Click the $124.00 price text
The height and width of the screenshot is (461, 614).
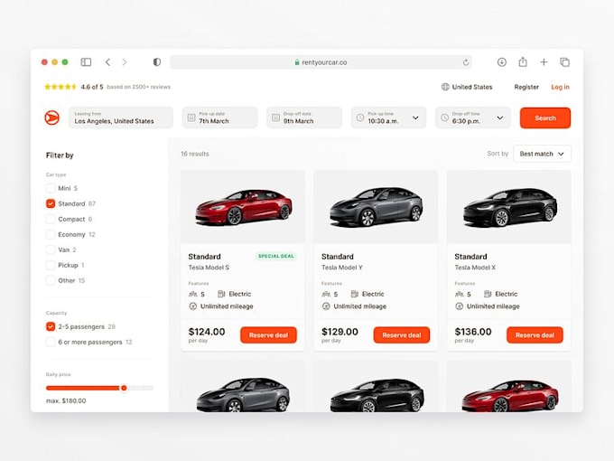tap(207, 332)
